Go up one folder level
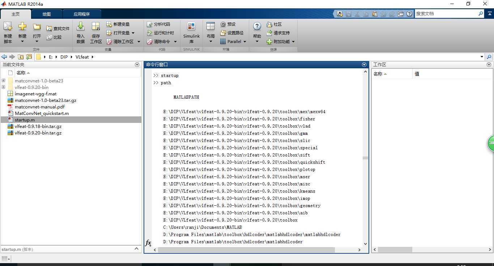The height and width of the screenshot is (266, 494). (x=21, y=57)
